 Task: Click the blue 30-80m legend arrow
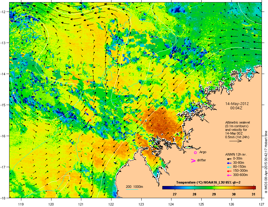(x=229, y=163)
